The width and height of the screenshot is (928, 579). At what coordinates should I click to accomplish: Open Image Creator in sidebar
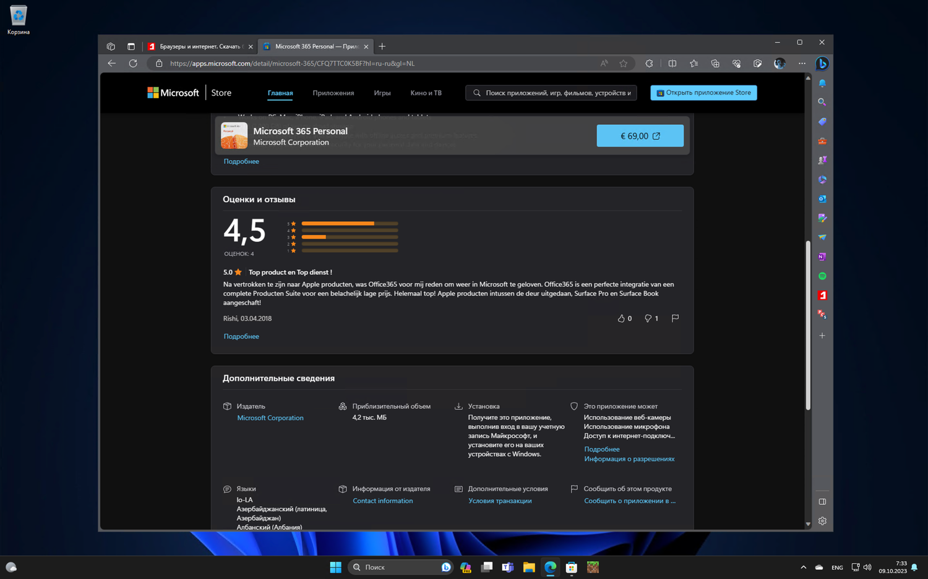pyautogui.click(x=822, y=218)
